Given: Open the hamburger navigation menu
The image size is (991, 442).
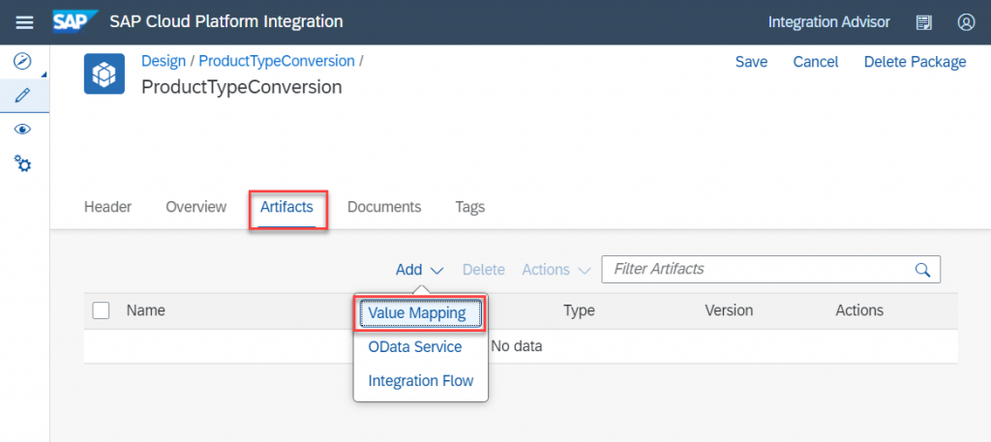Looking at the screenshot, I should pyautogui.click(x=24, y=22).
